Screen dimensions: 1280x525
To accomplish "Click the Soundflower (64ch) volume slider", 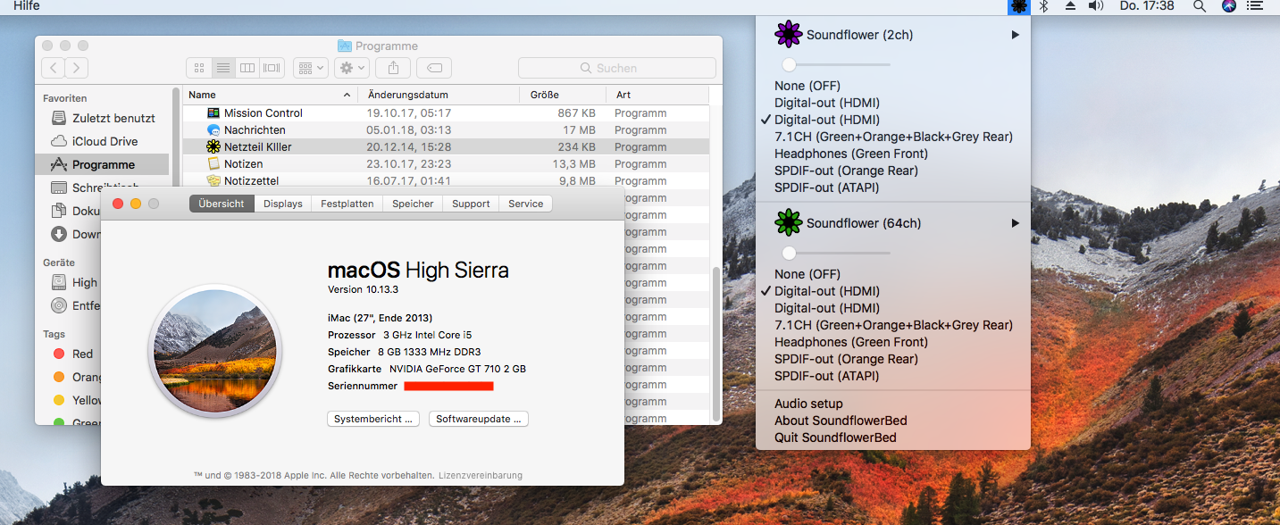I will 835,253.
